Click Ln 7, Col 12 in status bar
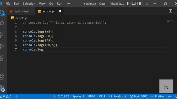 (61, 96)
